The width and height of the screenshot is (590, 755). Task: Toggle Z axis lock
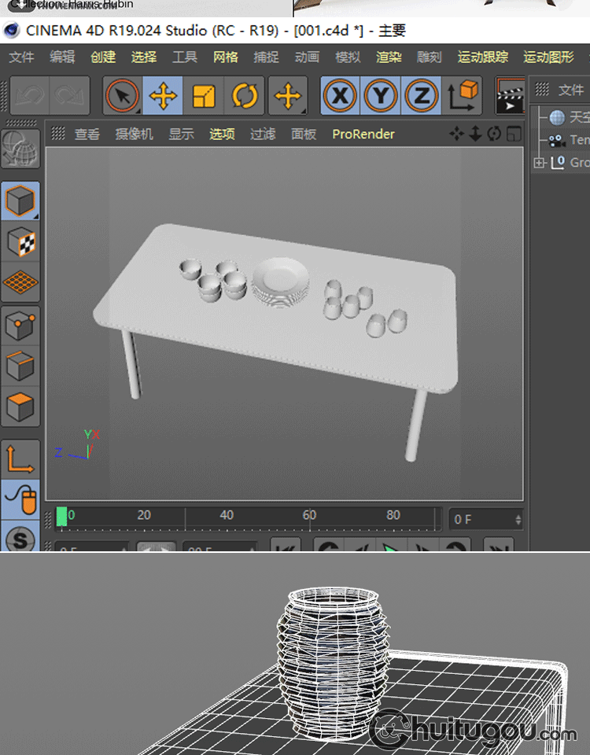pos(422,96)
